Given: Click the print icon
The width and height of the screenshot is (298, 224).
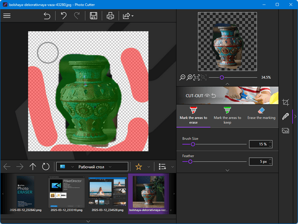Looking at the screenshot, I should (x=110, y=16).
